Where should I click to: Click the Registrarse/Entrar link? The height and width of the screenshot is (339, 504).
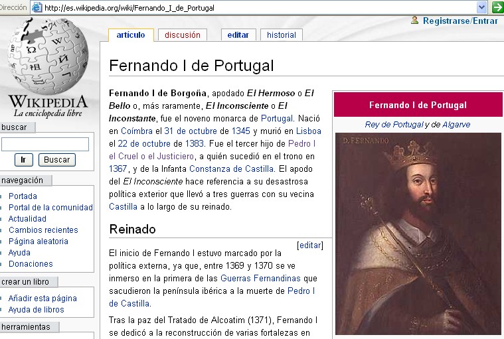pyautogui.click(x=460, y=21)
